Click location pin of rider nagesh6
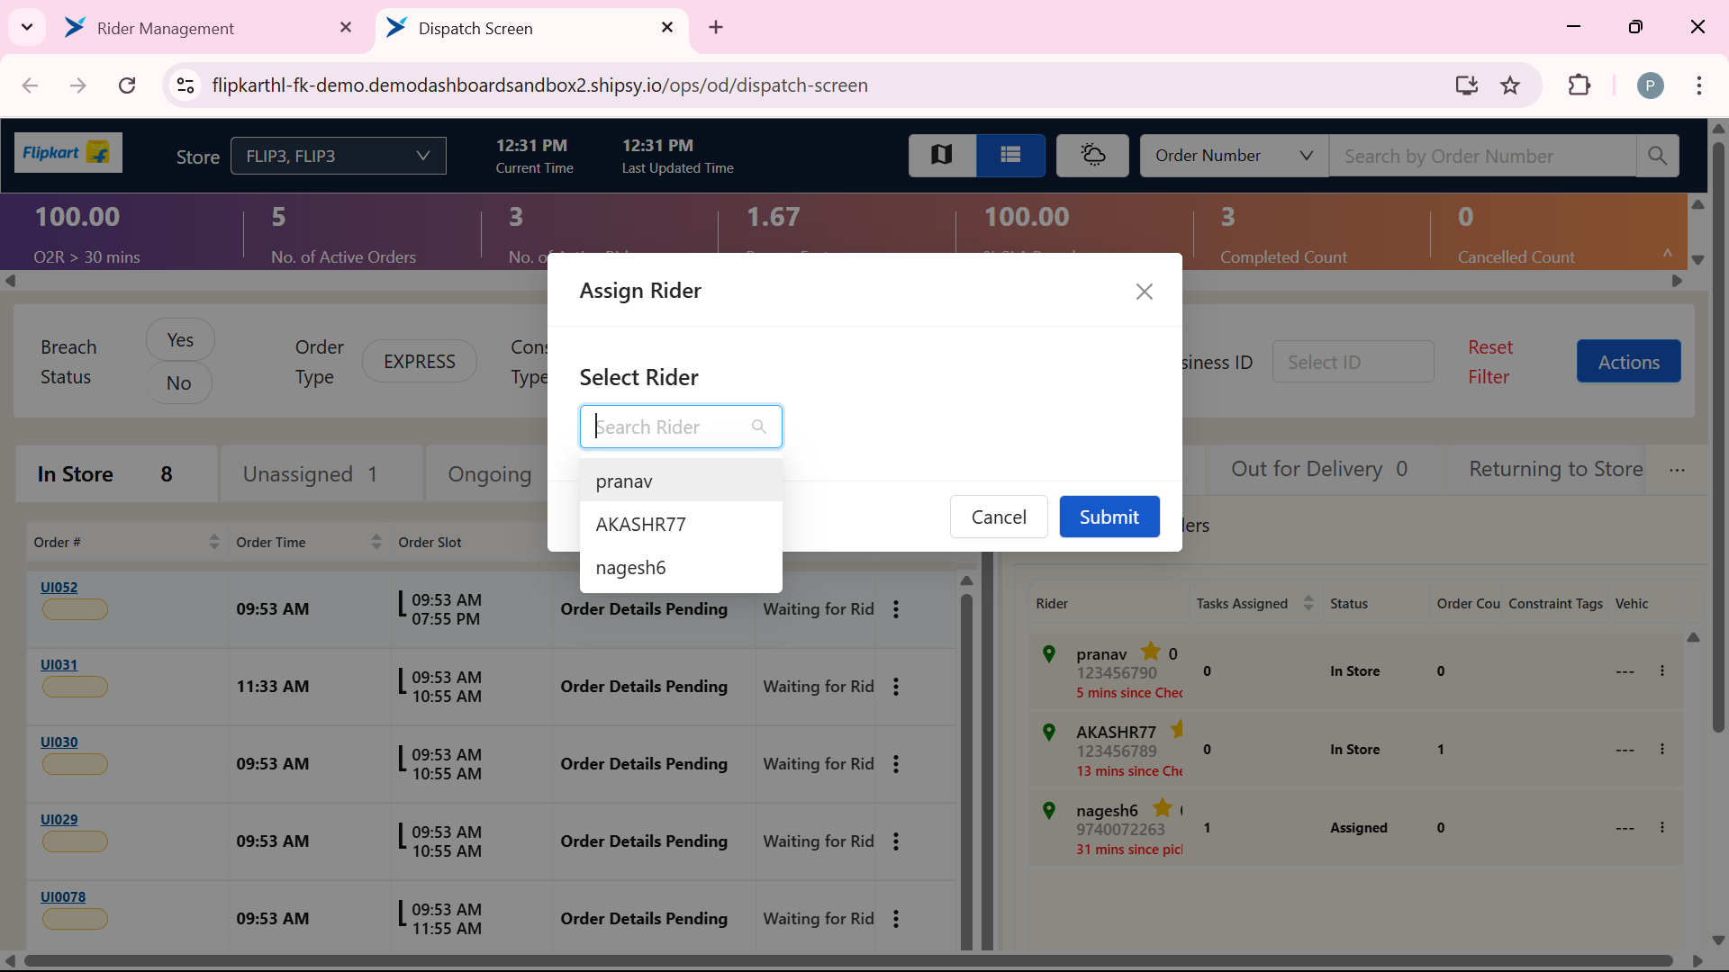1729x972 pixels. 1049,811
